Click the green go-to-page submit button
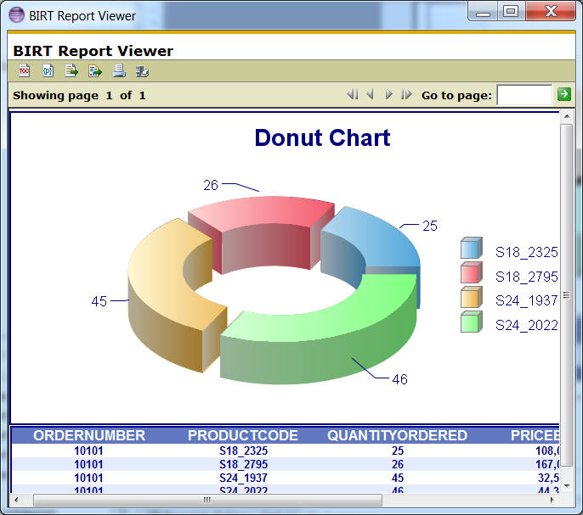583x515 pixels. tap(563, 94)
